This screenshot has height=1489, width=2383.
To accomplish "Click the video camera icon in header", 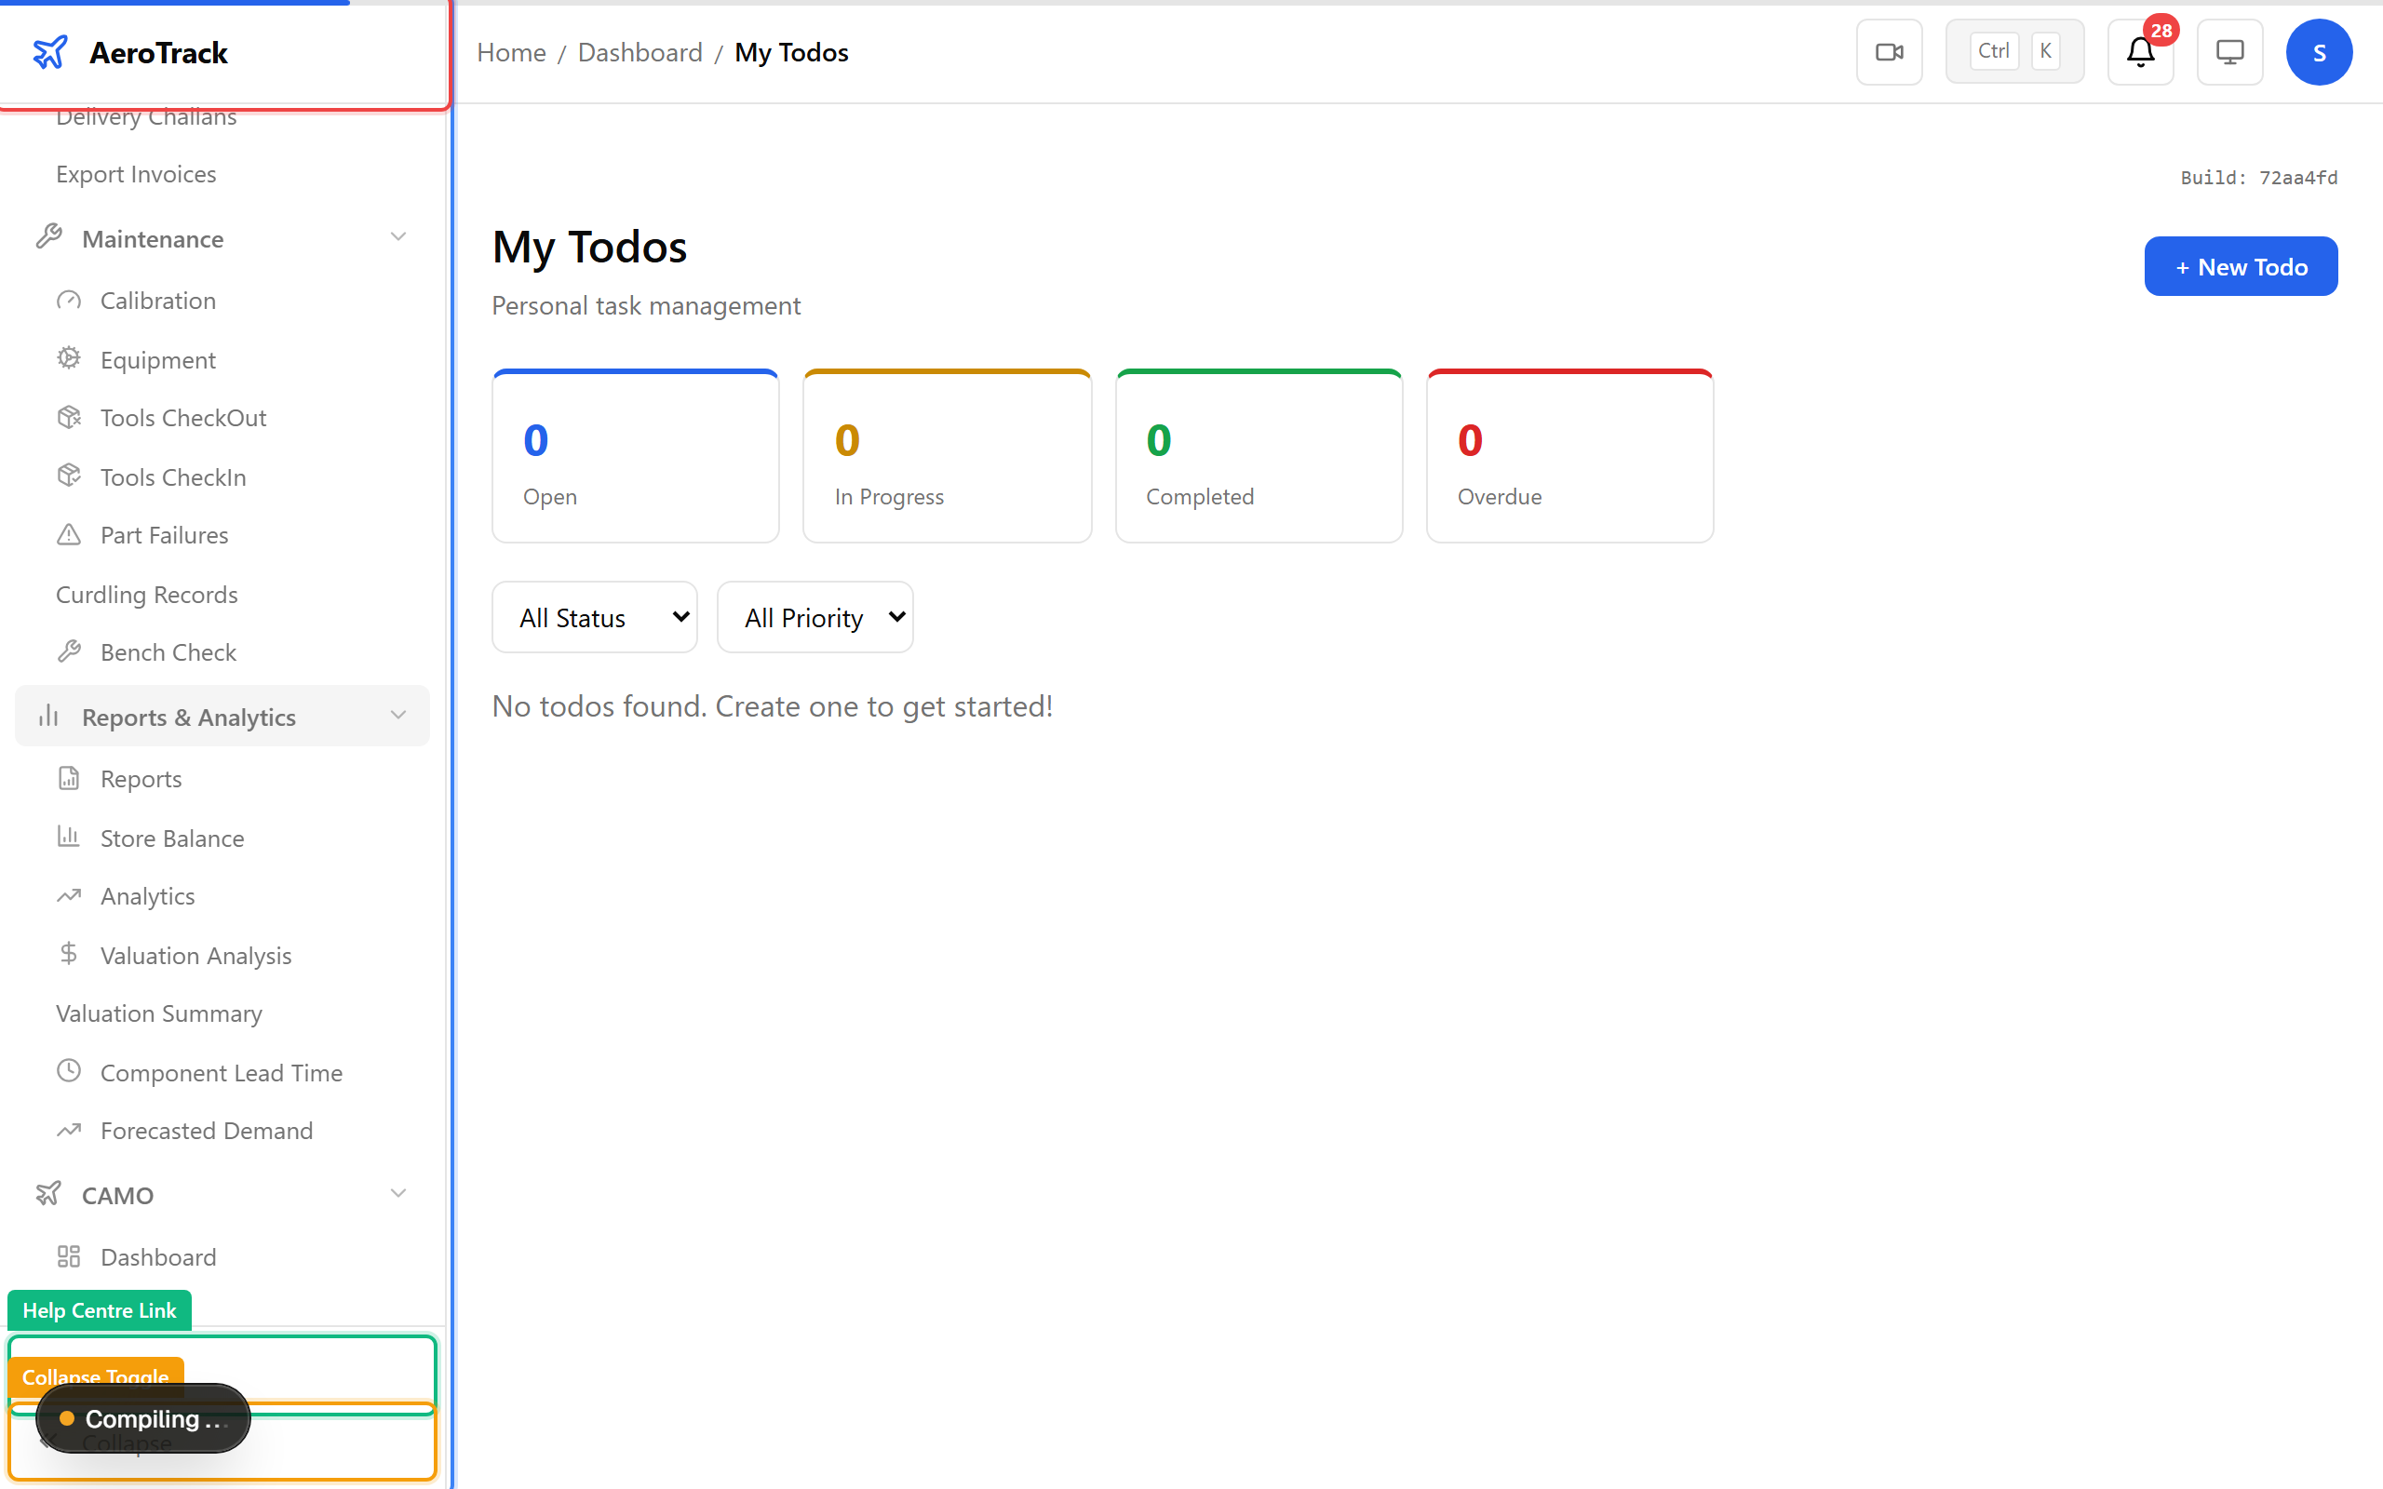I will coord(1889,51).
